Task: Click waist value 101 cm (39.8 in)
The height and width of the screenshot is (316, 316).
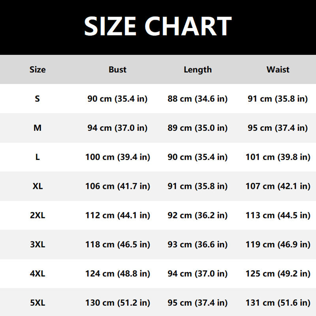Action: tap(278, 157)
